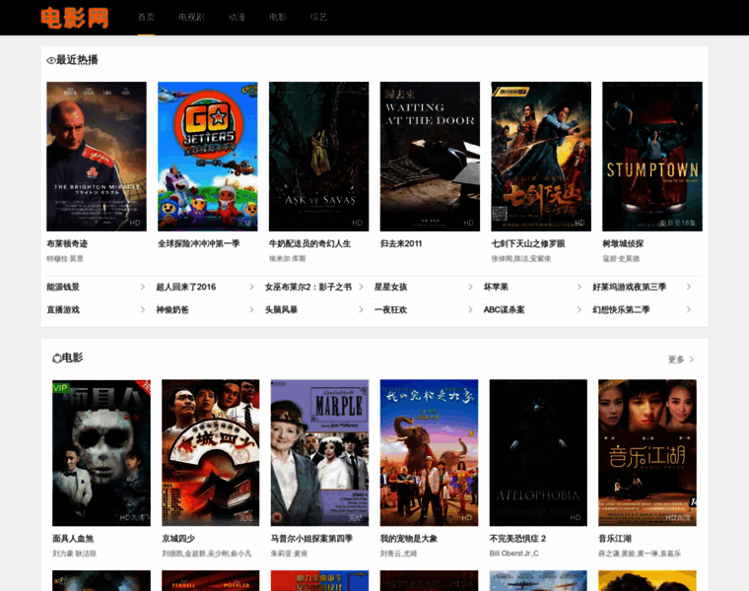
Task: Click the 京城四少 title link
Action: 178,539
